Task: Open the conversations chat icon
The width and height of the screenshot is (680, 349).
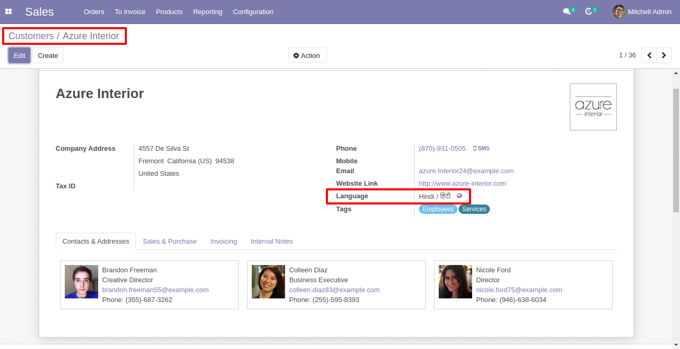Action: tap(567, 11)
